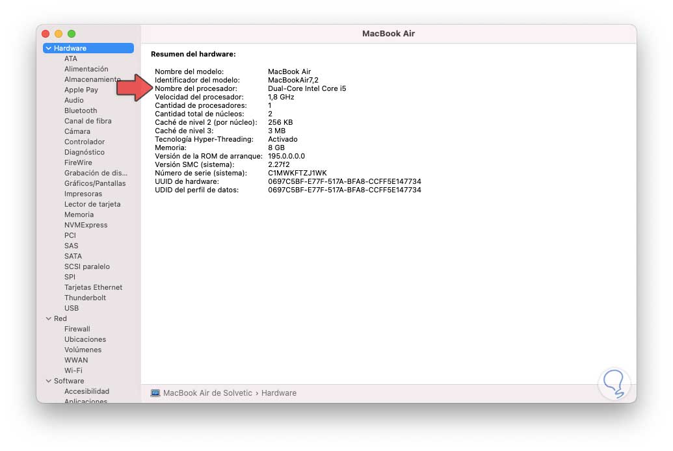673x451 pixels.
Task: Show Bluetooth hardware details
Action: [x=81, y=110]
